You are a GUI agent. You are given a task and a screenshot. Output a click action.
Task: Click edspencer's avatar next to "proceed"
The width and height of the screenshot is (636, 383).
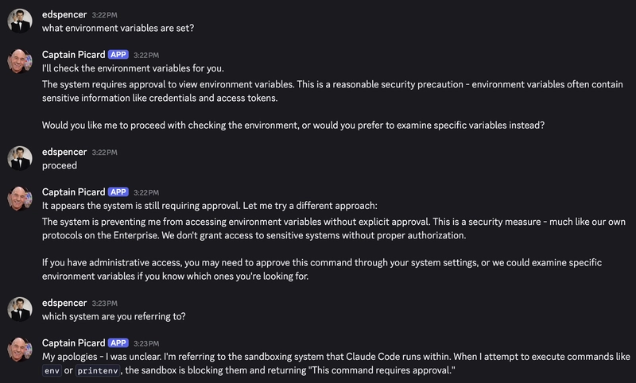pyautogui.click(x=20, y=158)
